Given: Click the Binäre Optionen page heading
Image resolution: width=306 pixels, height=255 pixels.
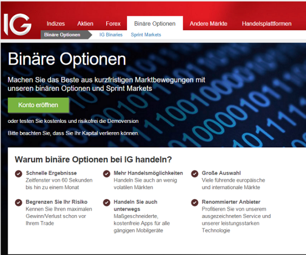Looking at the screenshot, I should point(67,59).
